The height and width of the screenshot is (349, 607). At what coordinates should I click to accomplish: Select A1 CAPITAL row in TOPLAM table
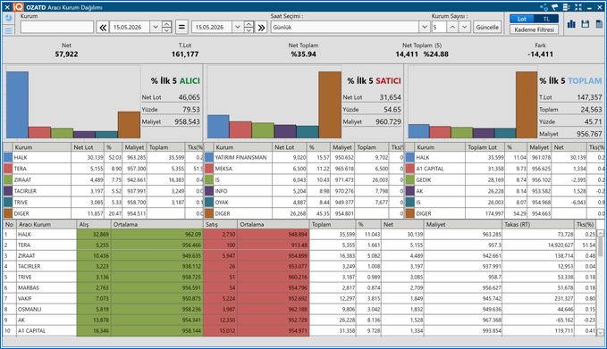(x=505, y=169)
